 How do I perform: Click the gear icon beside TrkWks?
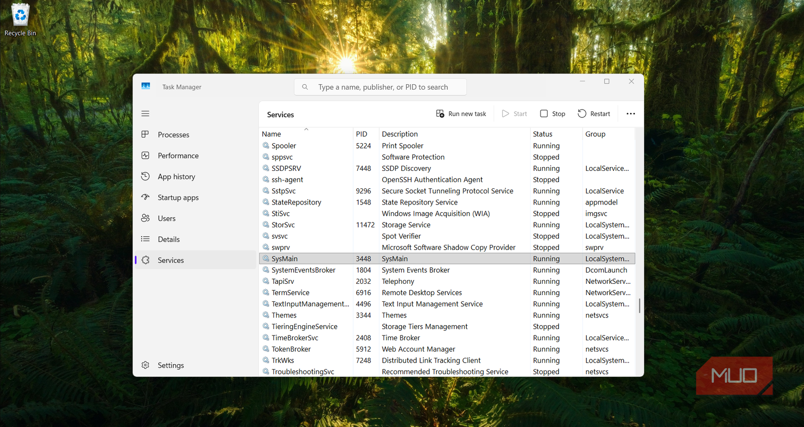coord(266,360)
